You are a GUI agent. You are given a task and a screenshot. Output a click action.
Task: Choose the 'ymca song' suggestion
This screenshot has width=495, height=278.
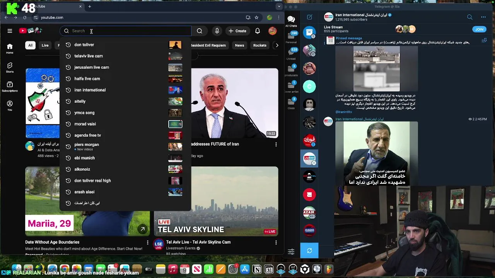click(125, 113)
